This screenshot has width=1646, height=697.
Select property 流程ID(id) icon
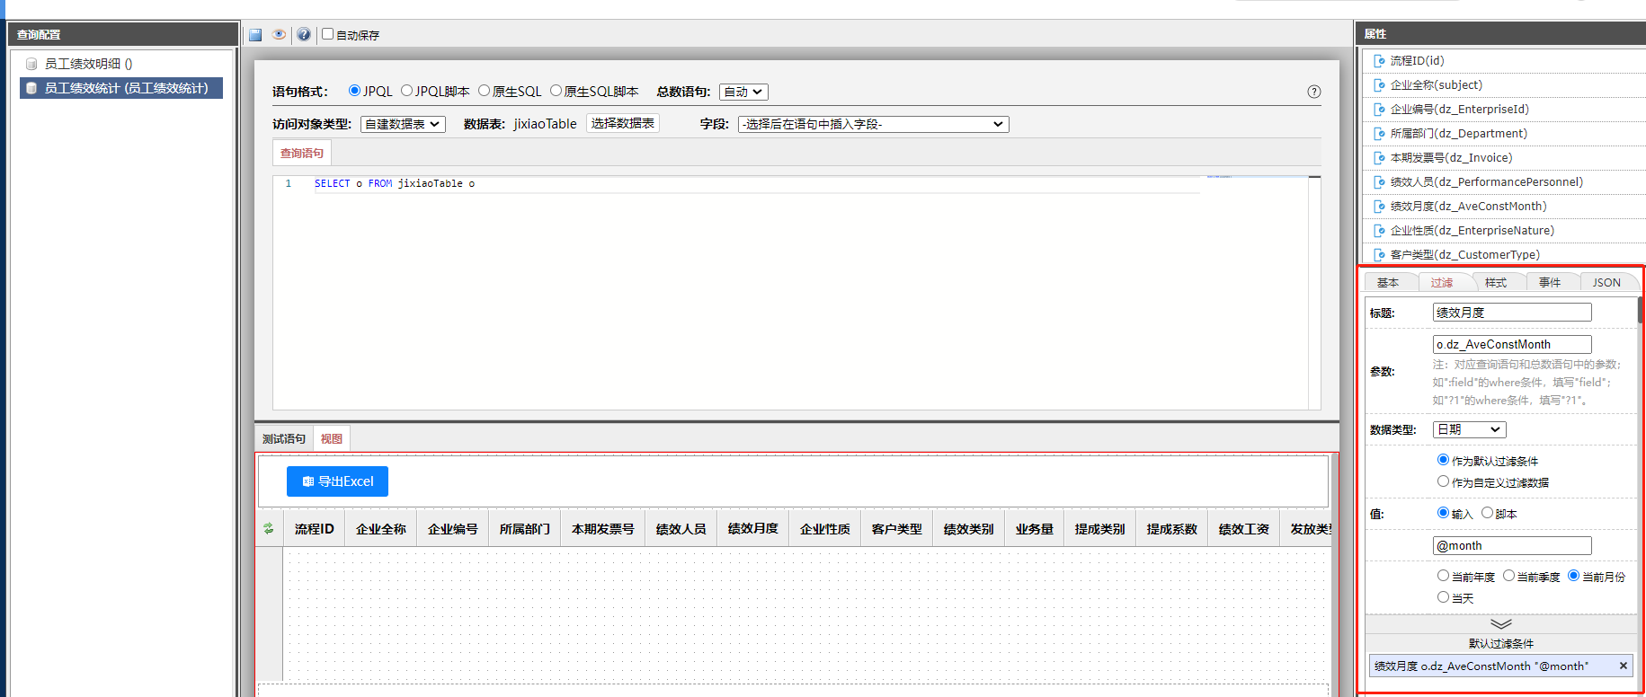pyautogui.click(x=1379, y=61)
